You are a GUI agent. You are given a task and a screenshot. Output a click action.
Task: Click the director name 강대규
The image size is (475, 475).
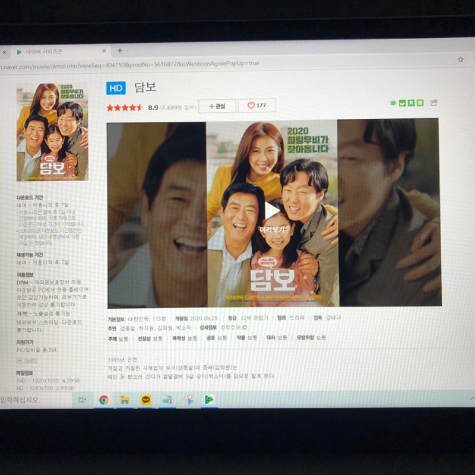coord(333,318)
